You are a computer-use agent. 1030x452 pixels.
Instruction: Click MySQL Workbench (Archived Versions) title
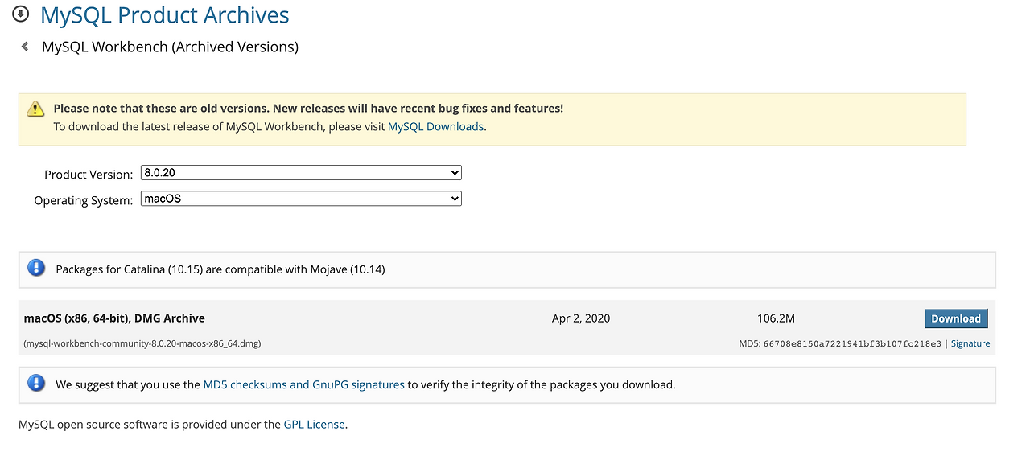pos(170,47)
